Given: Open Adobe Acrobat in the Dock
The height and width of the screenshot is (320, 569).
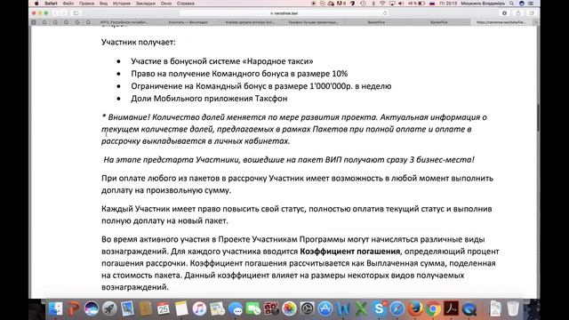Looking at the screenshot, I should click(x=451, y=308).
